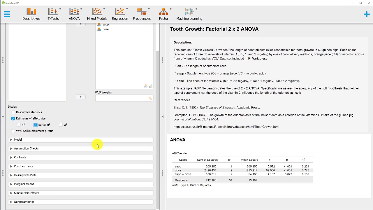373x210 pixels.
Task: Click the Tooth Growth results title
Action: [x=214, y=29]
